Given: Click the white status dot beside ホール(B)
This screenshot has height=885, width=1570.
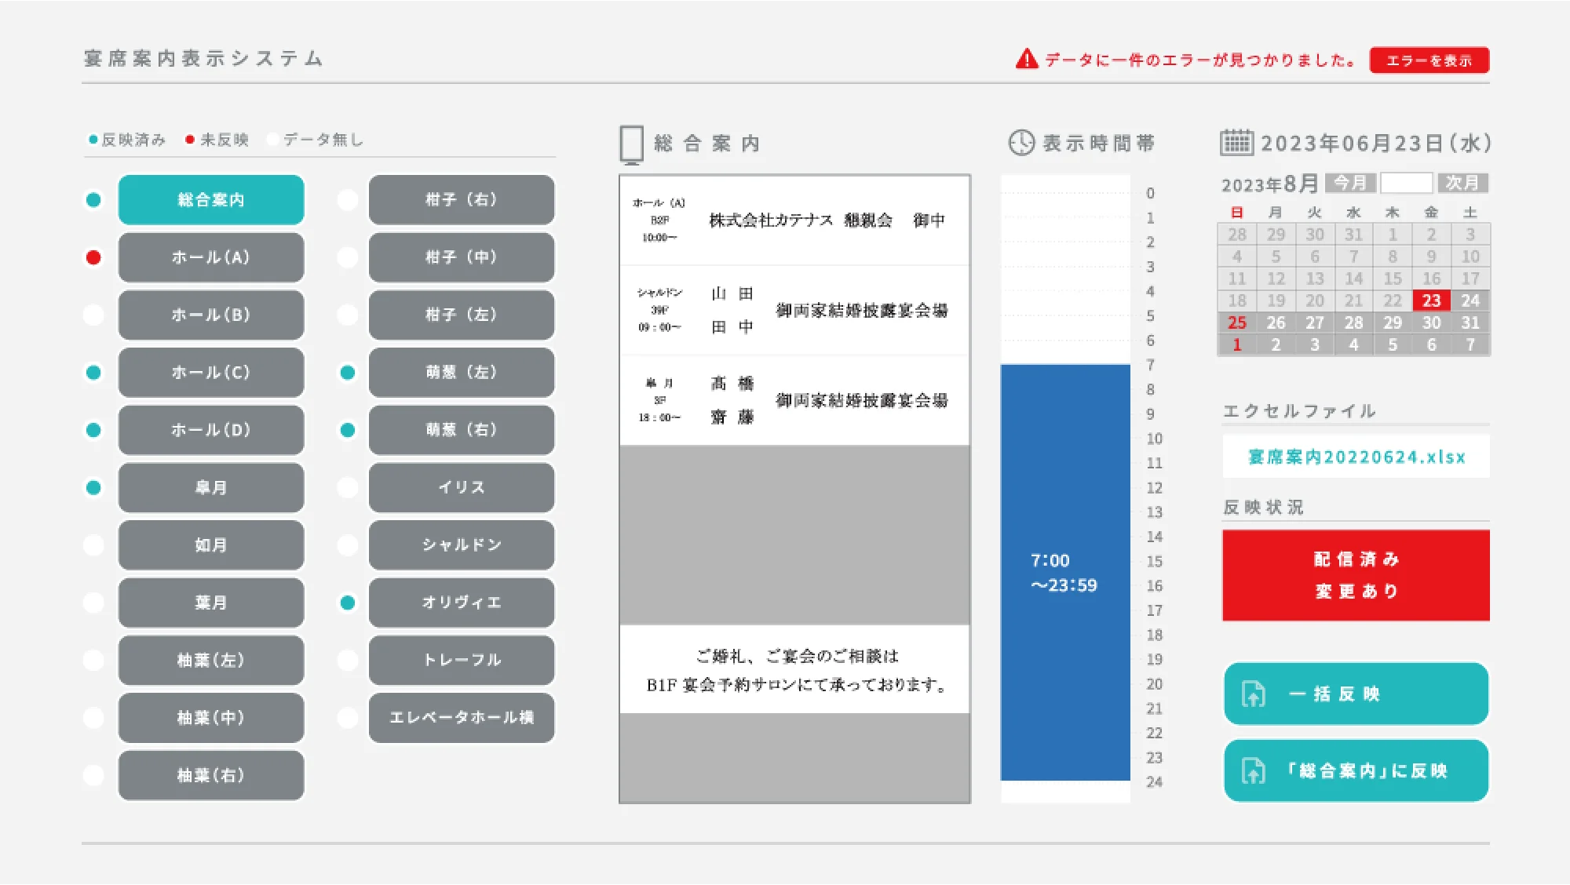Looking at the screenshot, I should (93, 315).
